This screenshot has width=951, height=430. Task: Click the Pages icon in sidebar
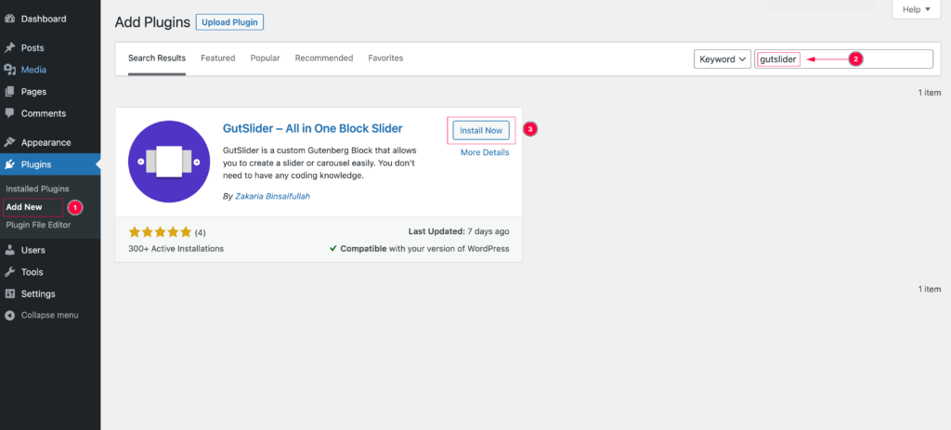(9, 92)
